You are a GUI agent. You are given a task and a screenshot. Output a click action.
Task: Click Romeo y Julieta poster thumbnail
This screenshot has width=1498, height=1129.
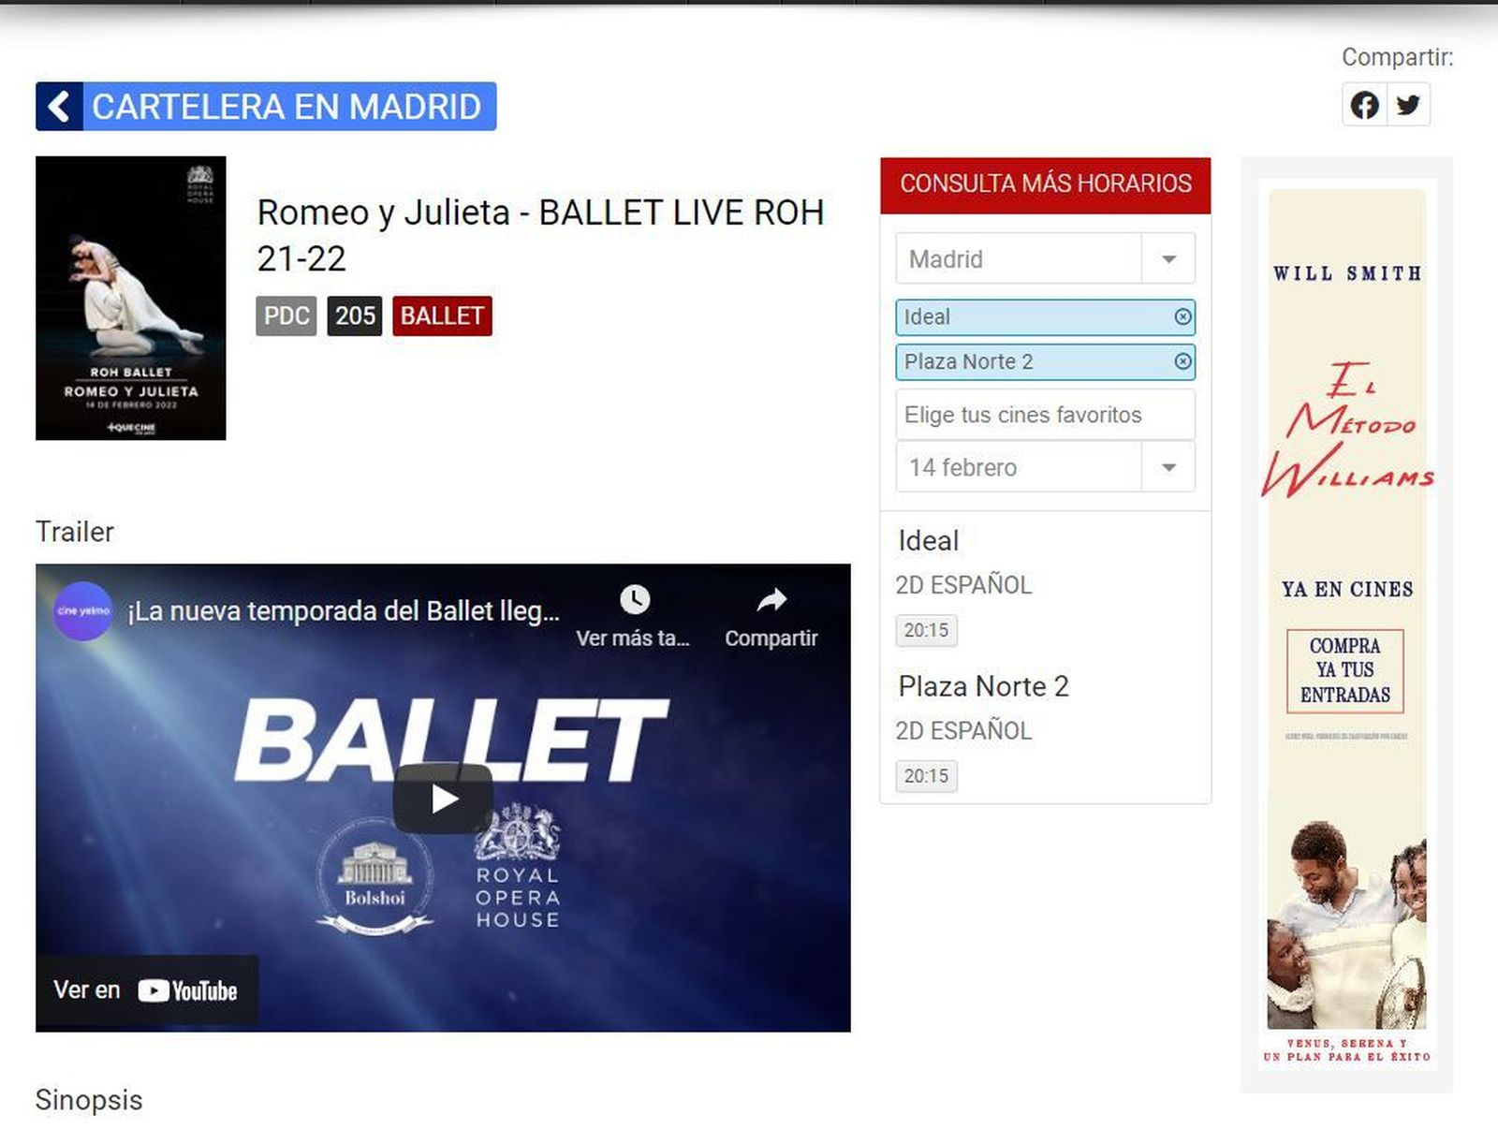point(131,298)
